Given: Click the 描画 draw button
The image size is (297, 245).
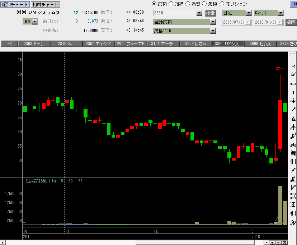Looking at the screenshot, I should [291, 22].
